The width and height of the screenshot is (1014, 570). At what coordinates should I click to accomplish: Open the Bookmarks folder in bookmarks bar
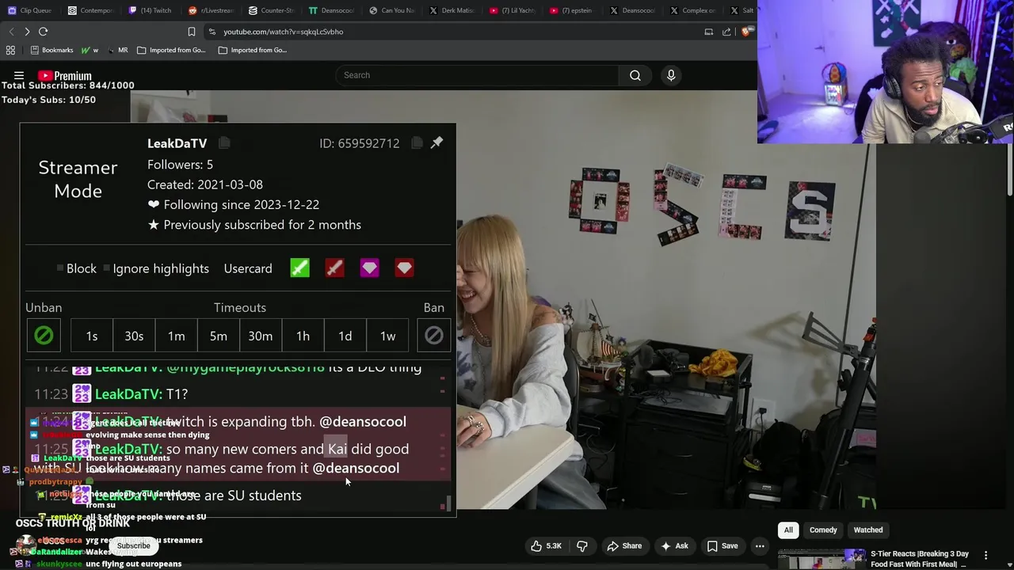point(51,50)
